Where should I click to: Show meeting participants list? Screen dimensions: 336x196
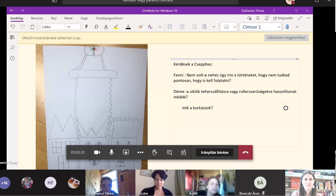183,152
